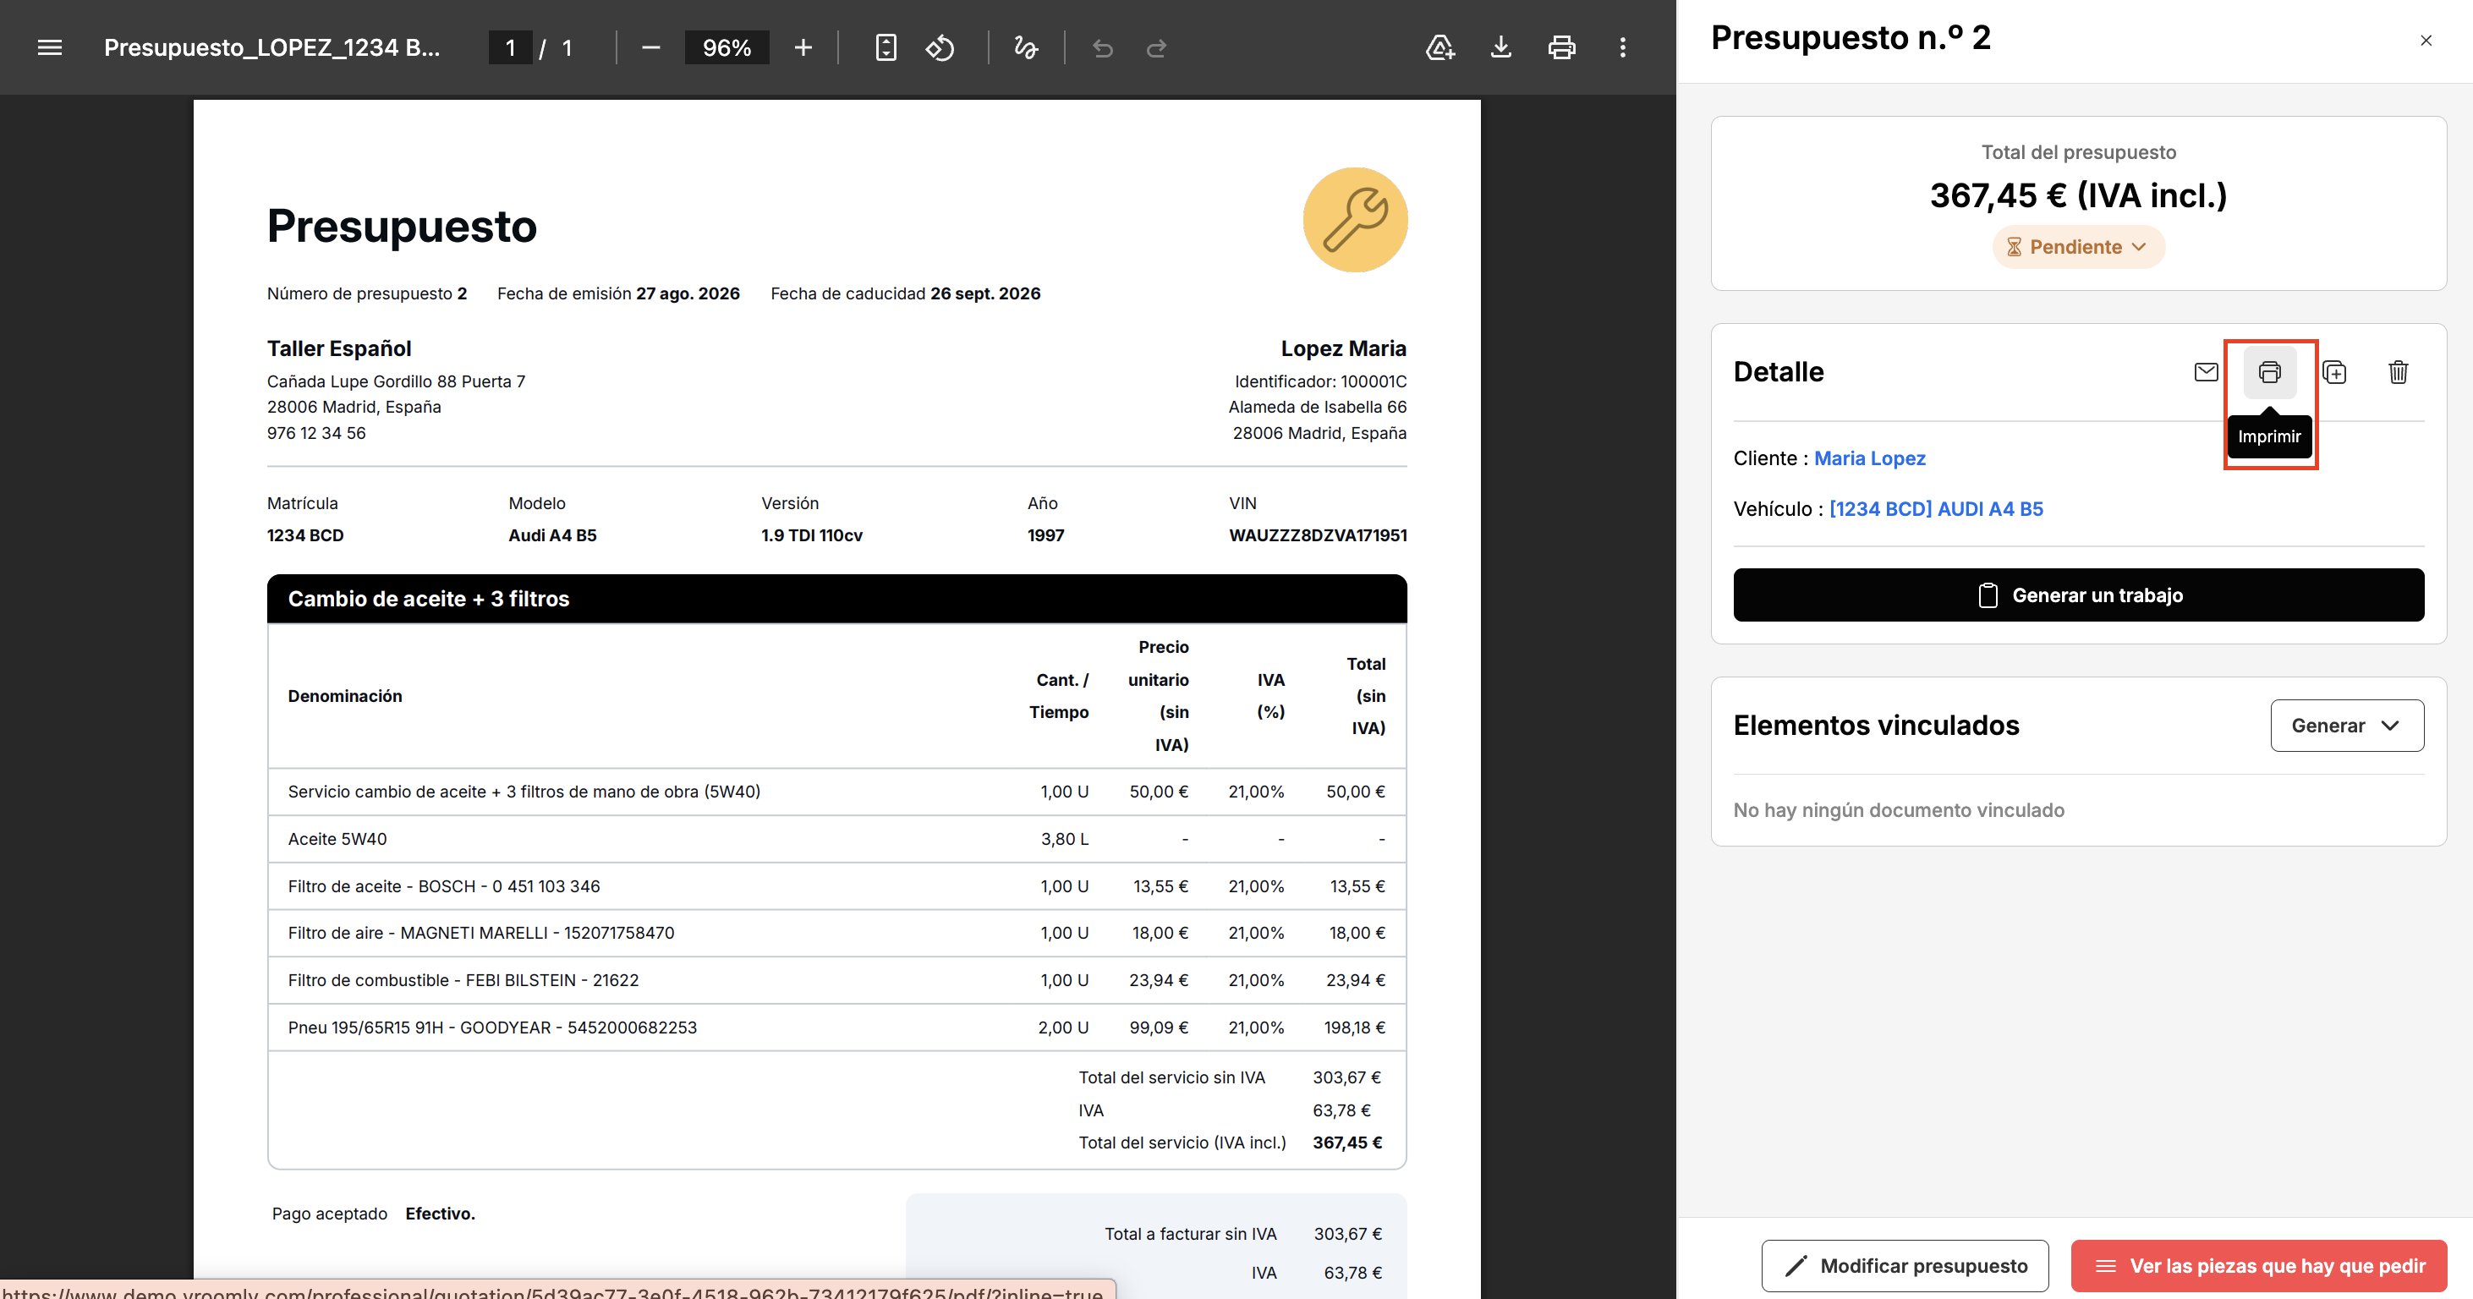Open vehicle [1234 BCD] AUDI A4 B5 link
The height and width of the screenshot is (1299, 2473).
tap(1935, 509)
